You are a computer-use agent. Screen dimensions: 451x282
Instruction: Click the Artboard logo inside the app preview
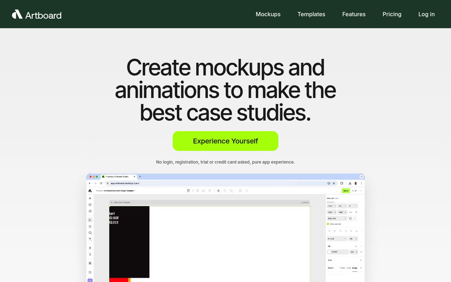click(x=90, y=191)
